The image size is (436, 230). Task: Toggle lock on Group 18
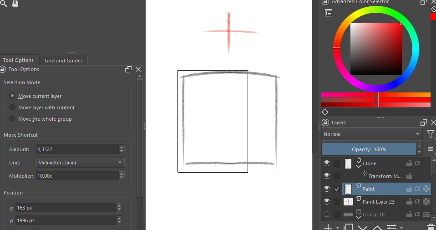click(409, 214)
